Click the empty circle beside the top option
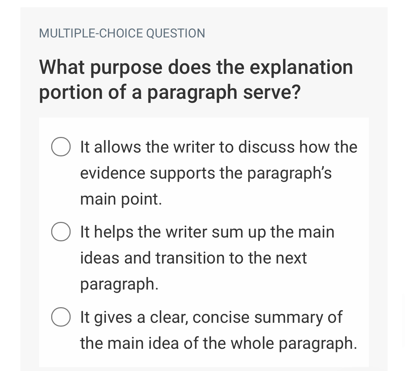The image size is (408, 371). coord(61,147)
